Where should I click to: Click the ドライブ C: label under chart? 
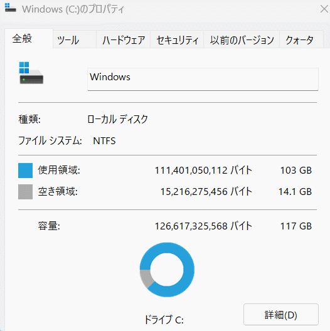click(164, 319)
